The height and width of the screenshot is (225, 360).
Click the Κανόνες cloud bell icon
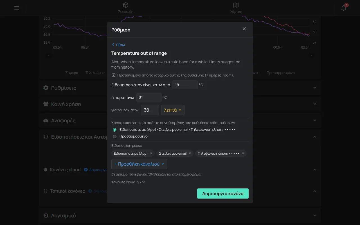click(46, 170)
